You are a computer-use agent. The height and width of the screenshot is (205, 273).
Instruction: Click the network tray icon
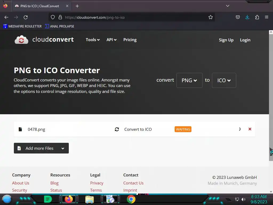pos(237,199)
